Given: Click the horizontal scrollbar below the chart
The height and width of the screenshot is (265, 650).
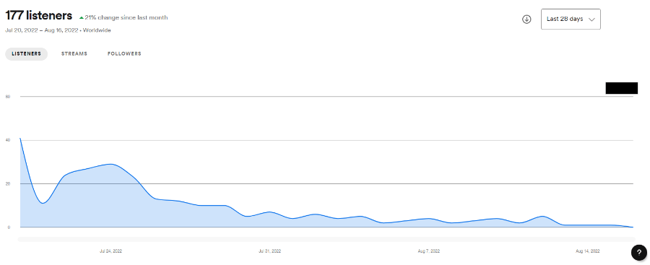Looking at the screenshot, I should (326, 239).
